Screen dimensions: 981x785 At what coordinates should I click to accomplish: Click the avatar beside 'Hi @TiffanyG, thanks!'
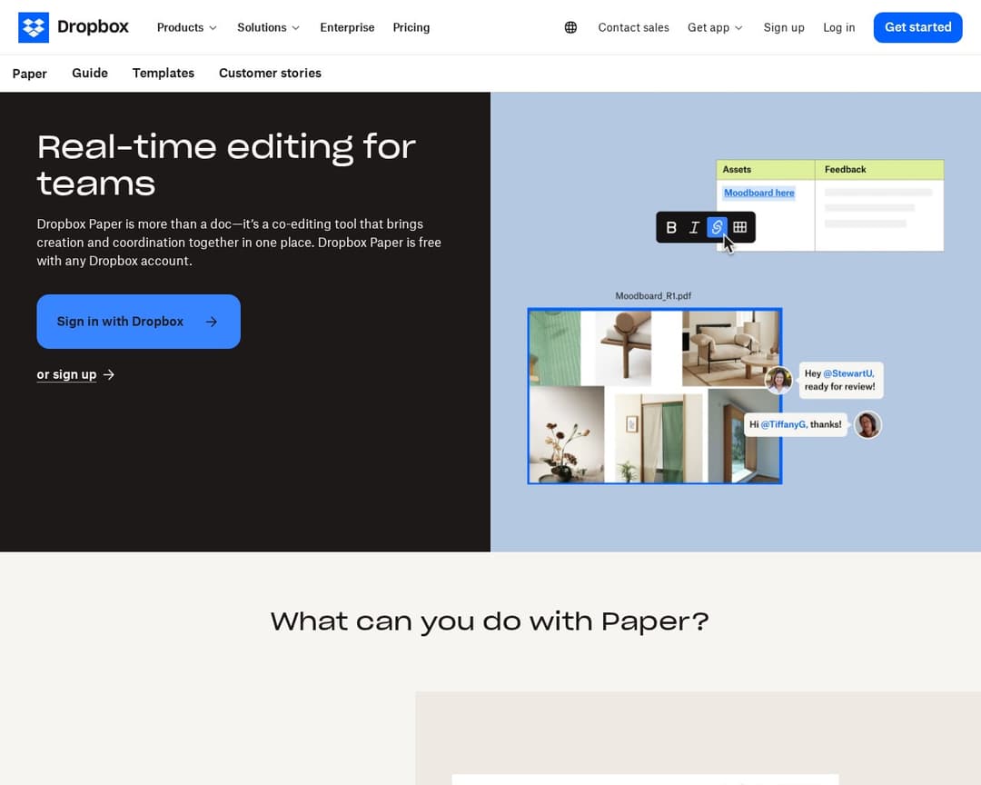(x=867, y=425)
